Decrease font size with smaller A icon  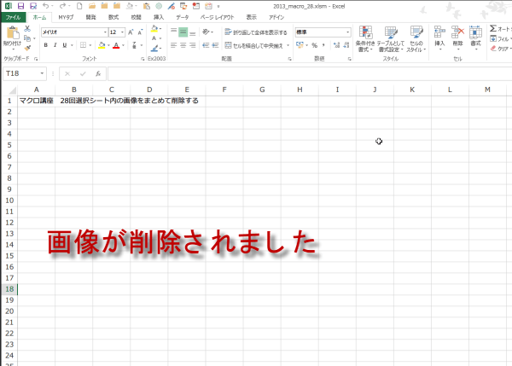coord(140,32)
